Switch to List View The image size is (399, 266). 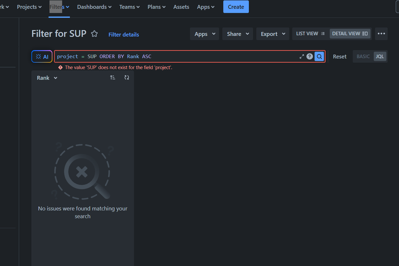310,34
